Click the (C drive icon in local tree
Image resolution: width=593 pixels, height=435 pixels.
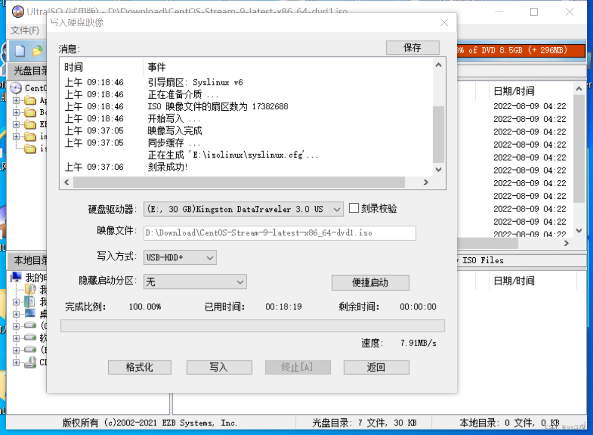coord(30,326)
